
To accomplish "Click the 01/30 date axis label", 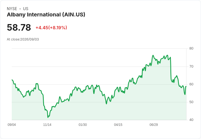I will [83, 124].
